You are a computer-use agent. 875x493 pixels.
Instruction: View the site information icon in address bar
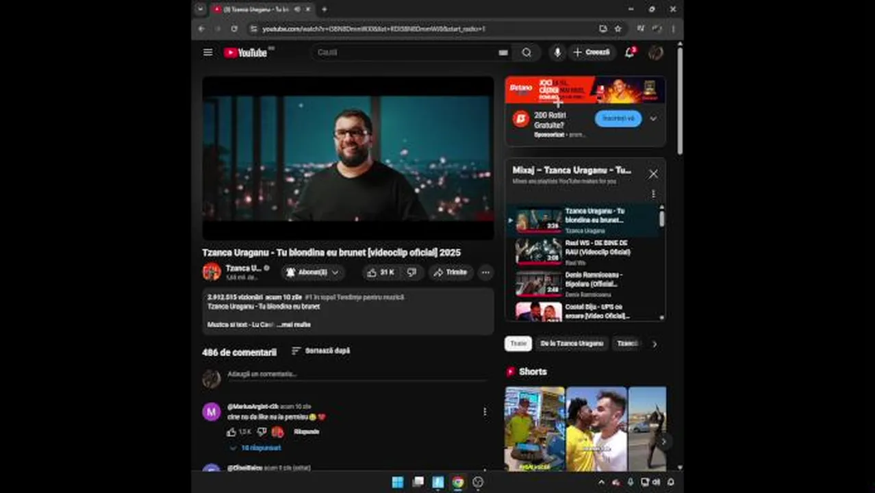[x=253, y=29]
